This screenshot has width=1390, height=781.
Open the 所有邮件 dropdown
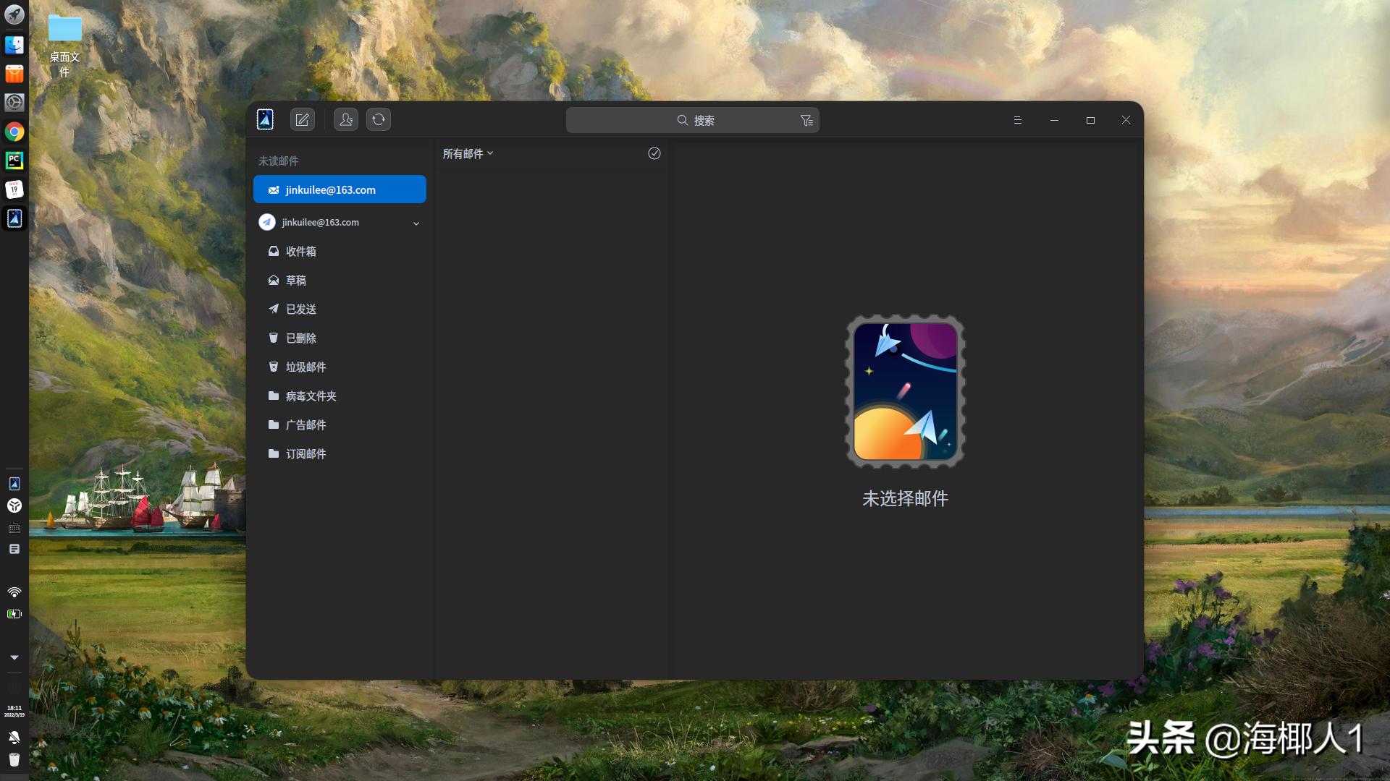pyautogui.click(x=468, y=153)
